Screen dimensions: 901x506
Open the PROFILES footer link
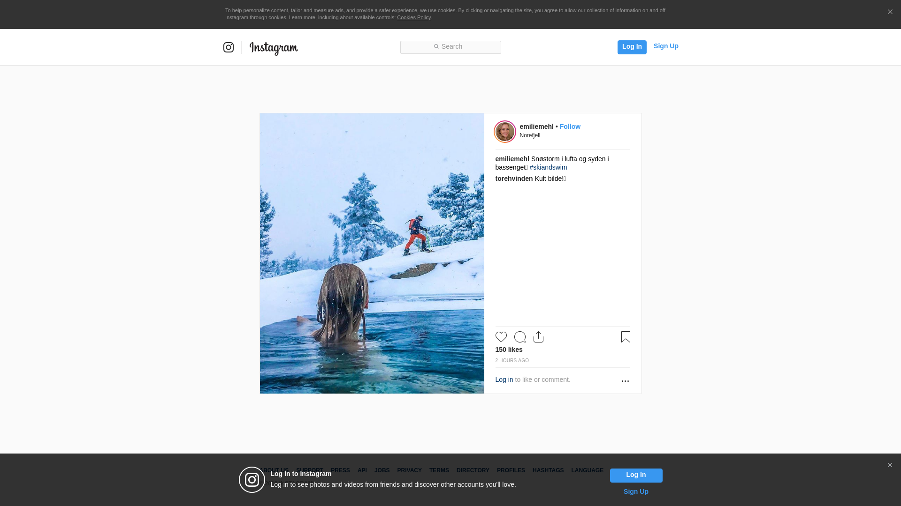pos(511,470)
